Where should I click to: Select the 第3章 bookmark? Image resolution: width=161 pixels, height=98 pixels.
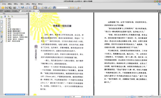[16, 33]
